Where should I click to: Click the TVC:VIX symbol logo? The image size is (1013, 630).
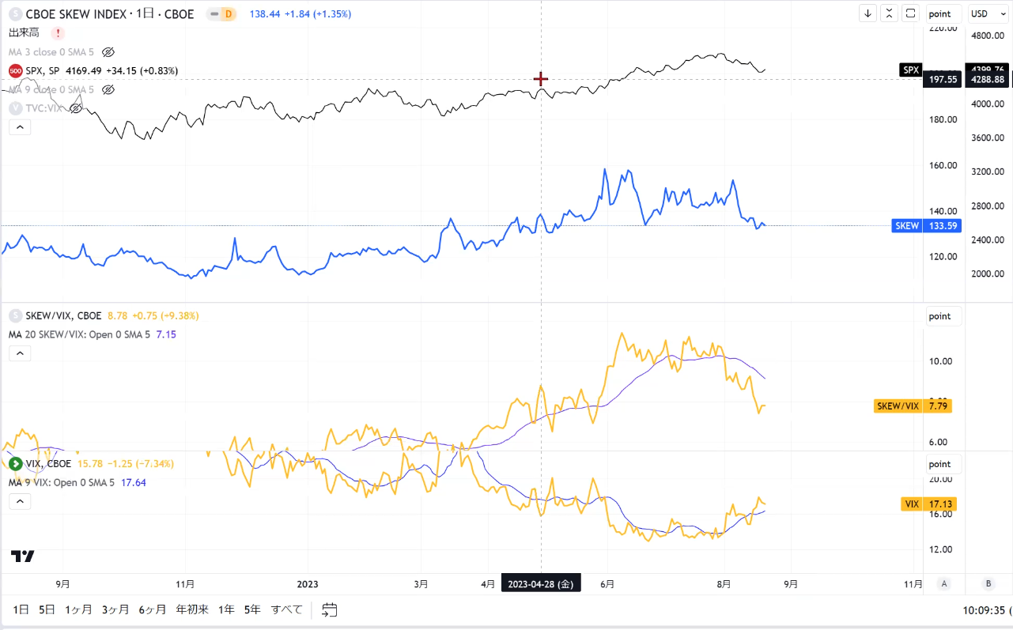click(x=15, y=108)
